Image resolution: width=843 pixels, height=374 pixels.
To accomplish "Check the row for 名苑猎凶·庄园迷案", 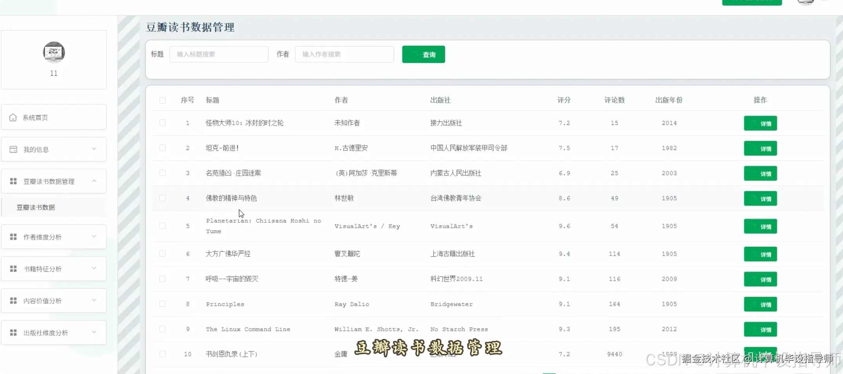I will coord(163,173).
